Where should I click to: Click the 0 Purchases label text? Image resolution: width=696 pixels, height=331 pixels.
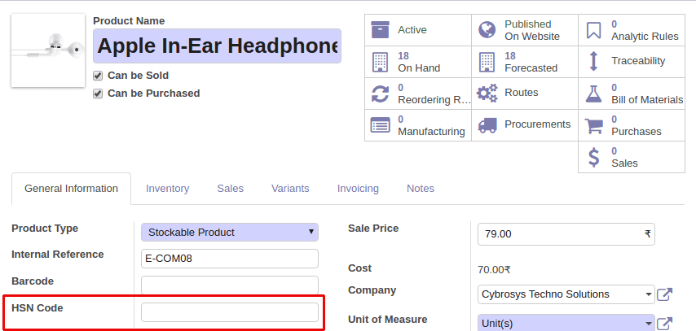tap(636, 125)
